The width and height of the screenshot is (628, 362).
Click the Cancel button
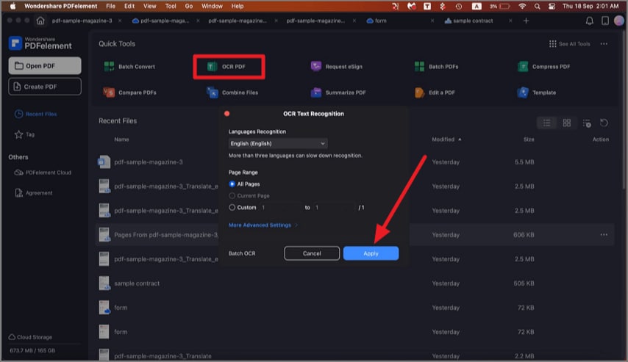pyautogui.click(x=312, y=253)
